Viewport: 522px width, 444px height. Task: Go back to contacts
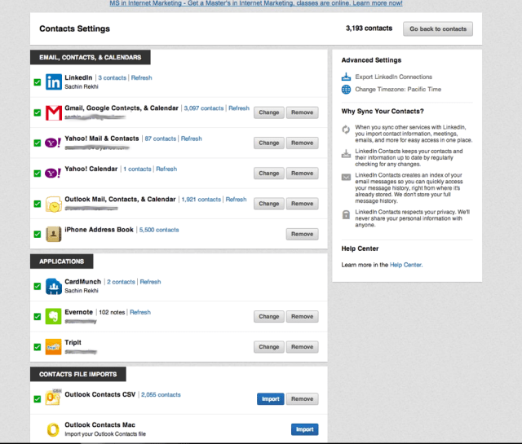point(438,29)
